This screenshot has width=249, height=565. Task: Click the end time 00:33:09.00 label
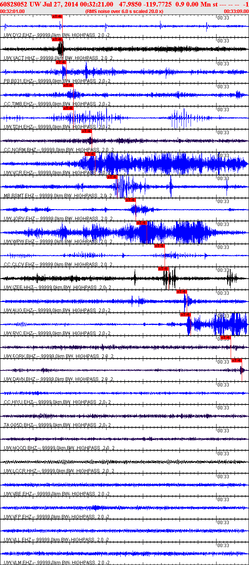pos(236,11)
